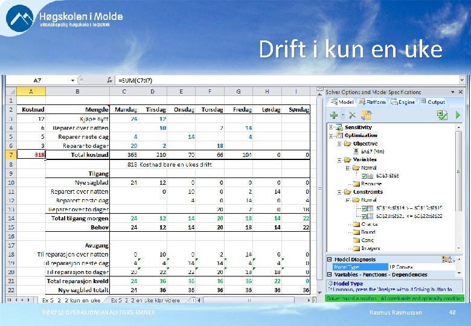The height and width of the screenshot is (326, 471).
Task: Close the Solver Options pane
Action: [461, 92]
